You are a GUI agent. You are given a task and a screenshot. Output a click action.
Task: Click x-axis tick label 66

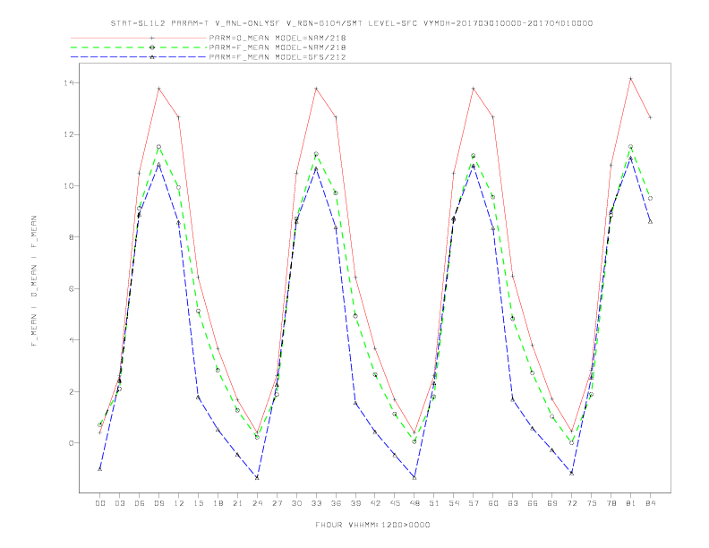pos(533,503)
